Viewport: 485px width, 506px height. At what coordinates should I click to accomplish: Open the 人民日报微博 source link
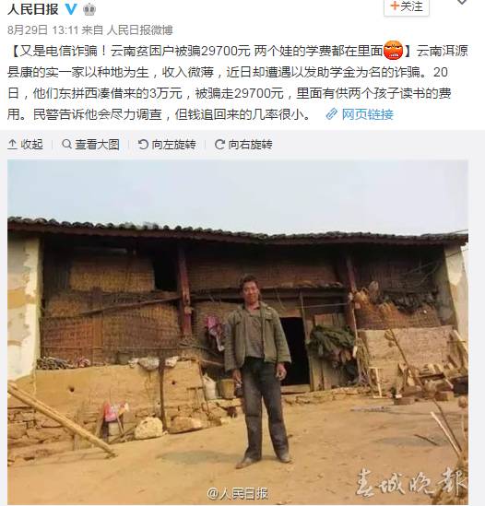[139, 30]
